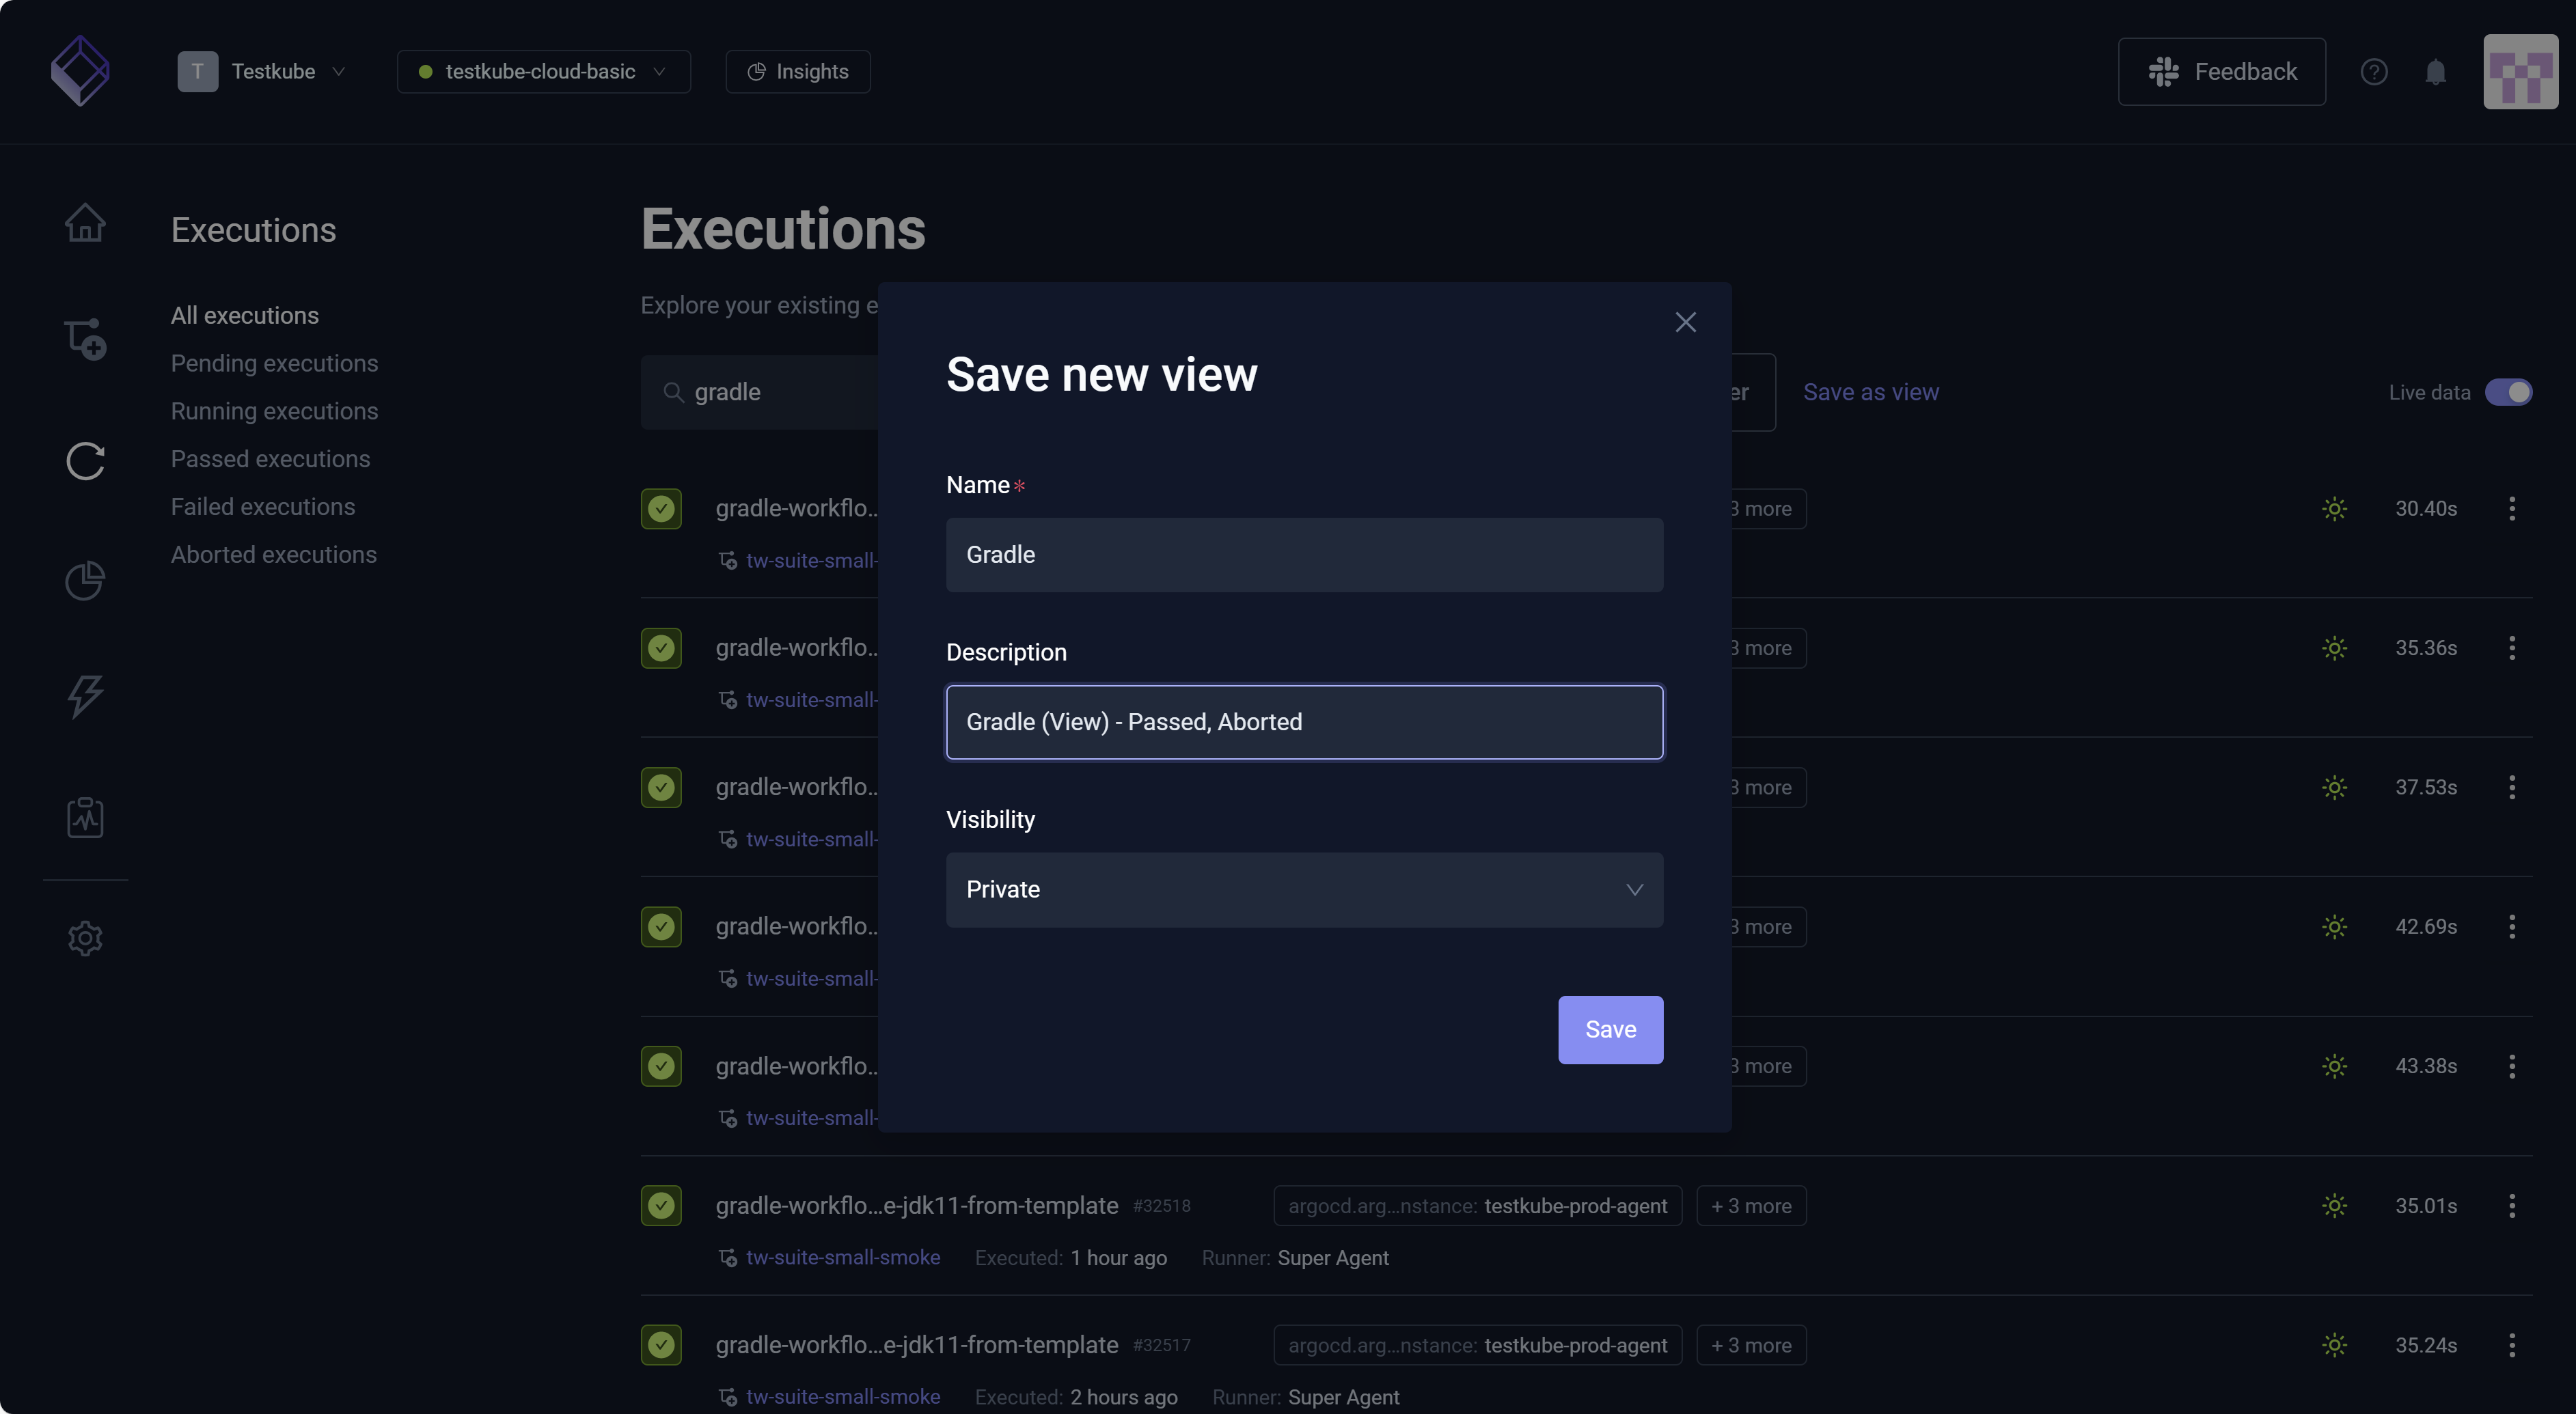Open the help question-mark icon
The height and width of the screenshot is (1414, 2576).
pos(2375,71)
